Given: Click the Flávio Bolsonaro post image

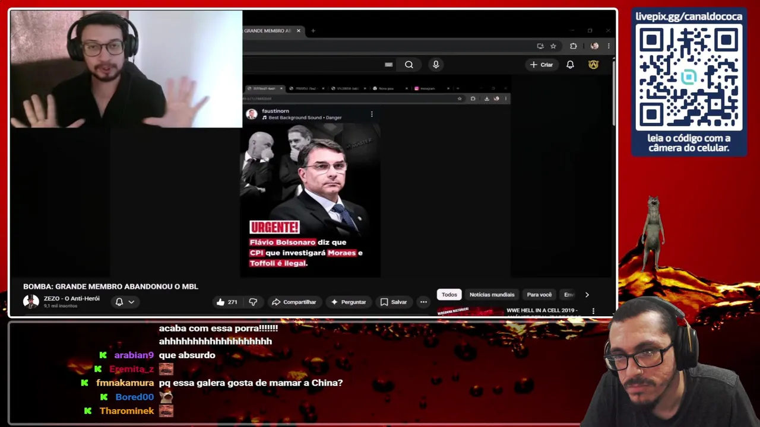Looking at the screenshot, I should coord(310,199).
